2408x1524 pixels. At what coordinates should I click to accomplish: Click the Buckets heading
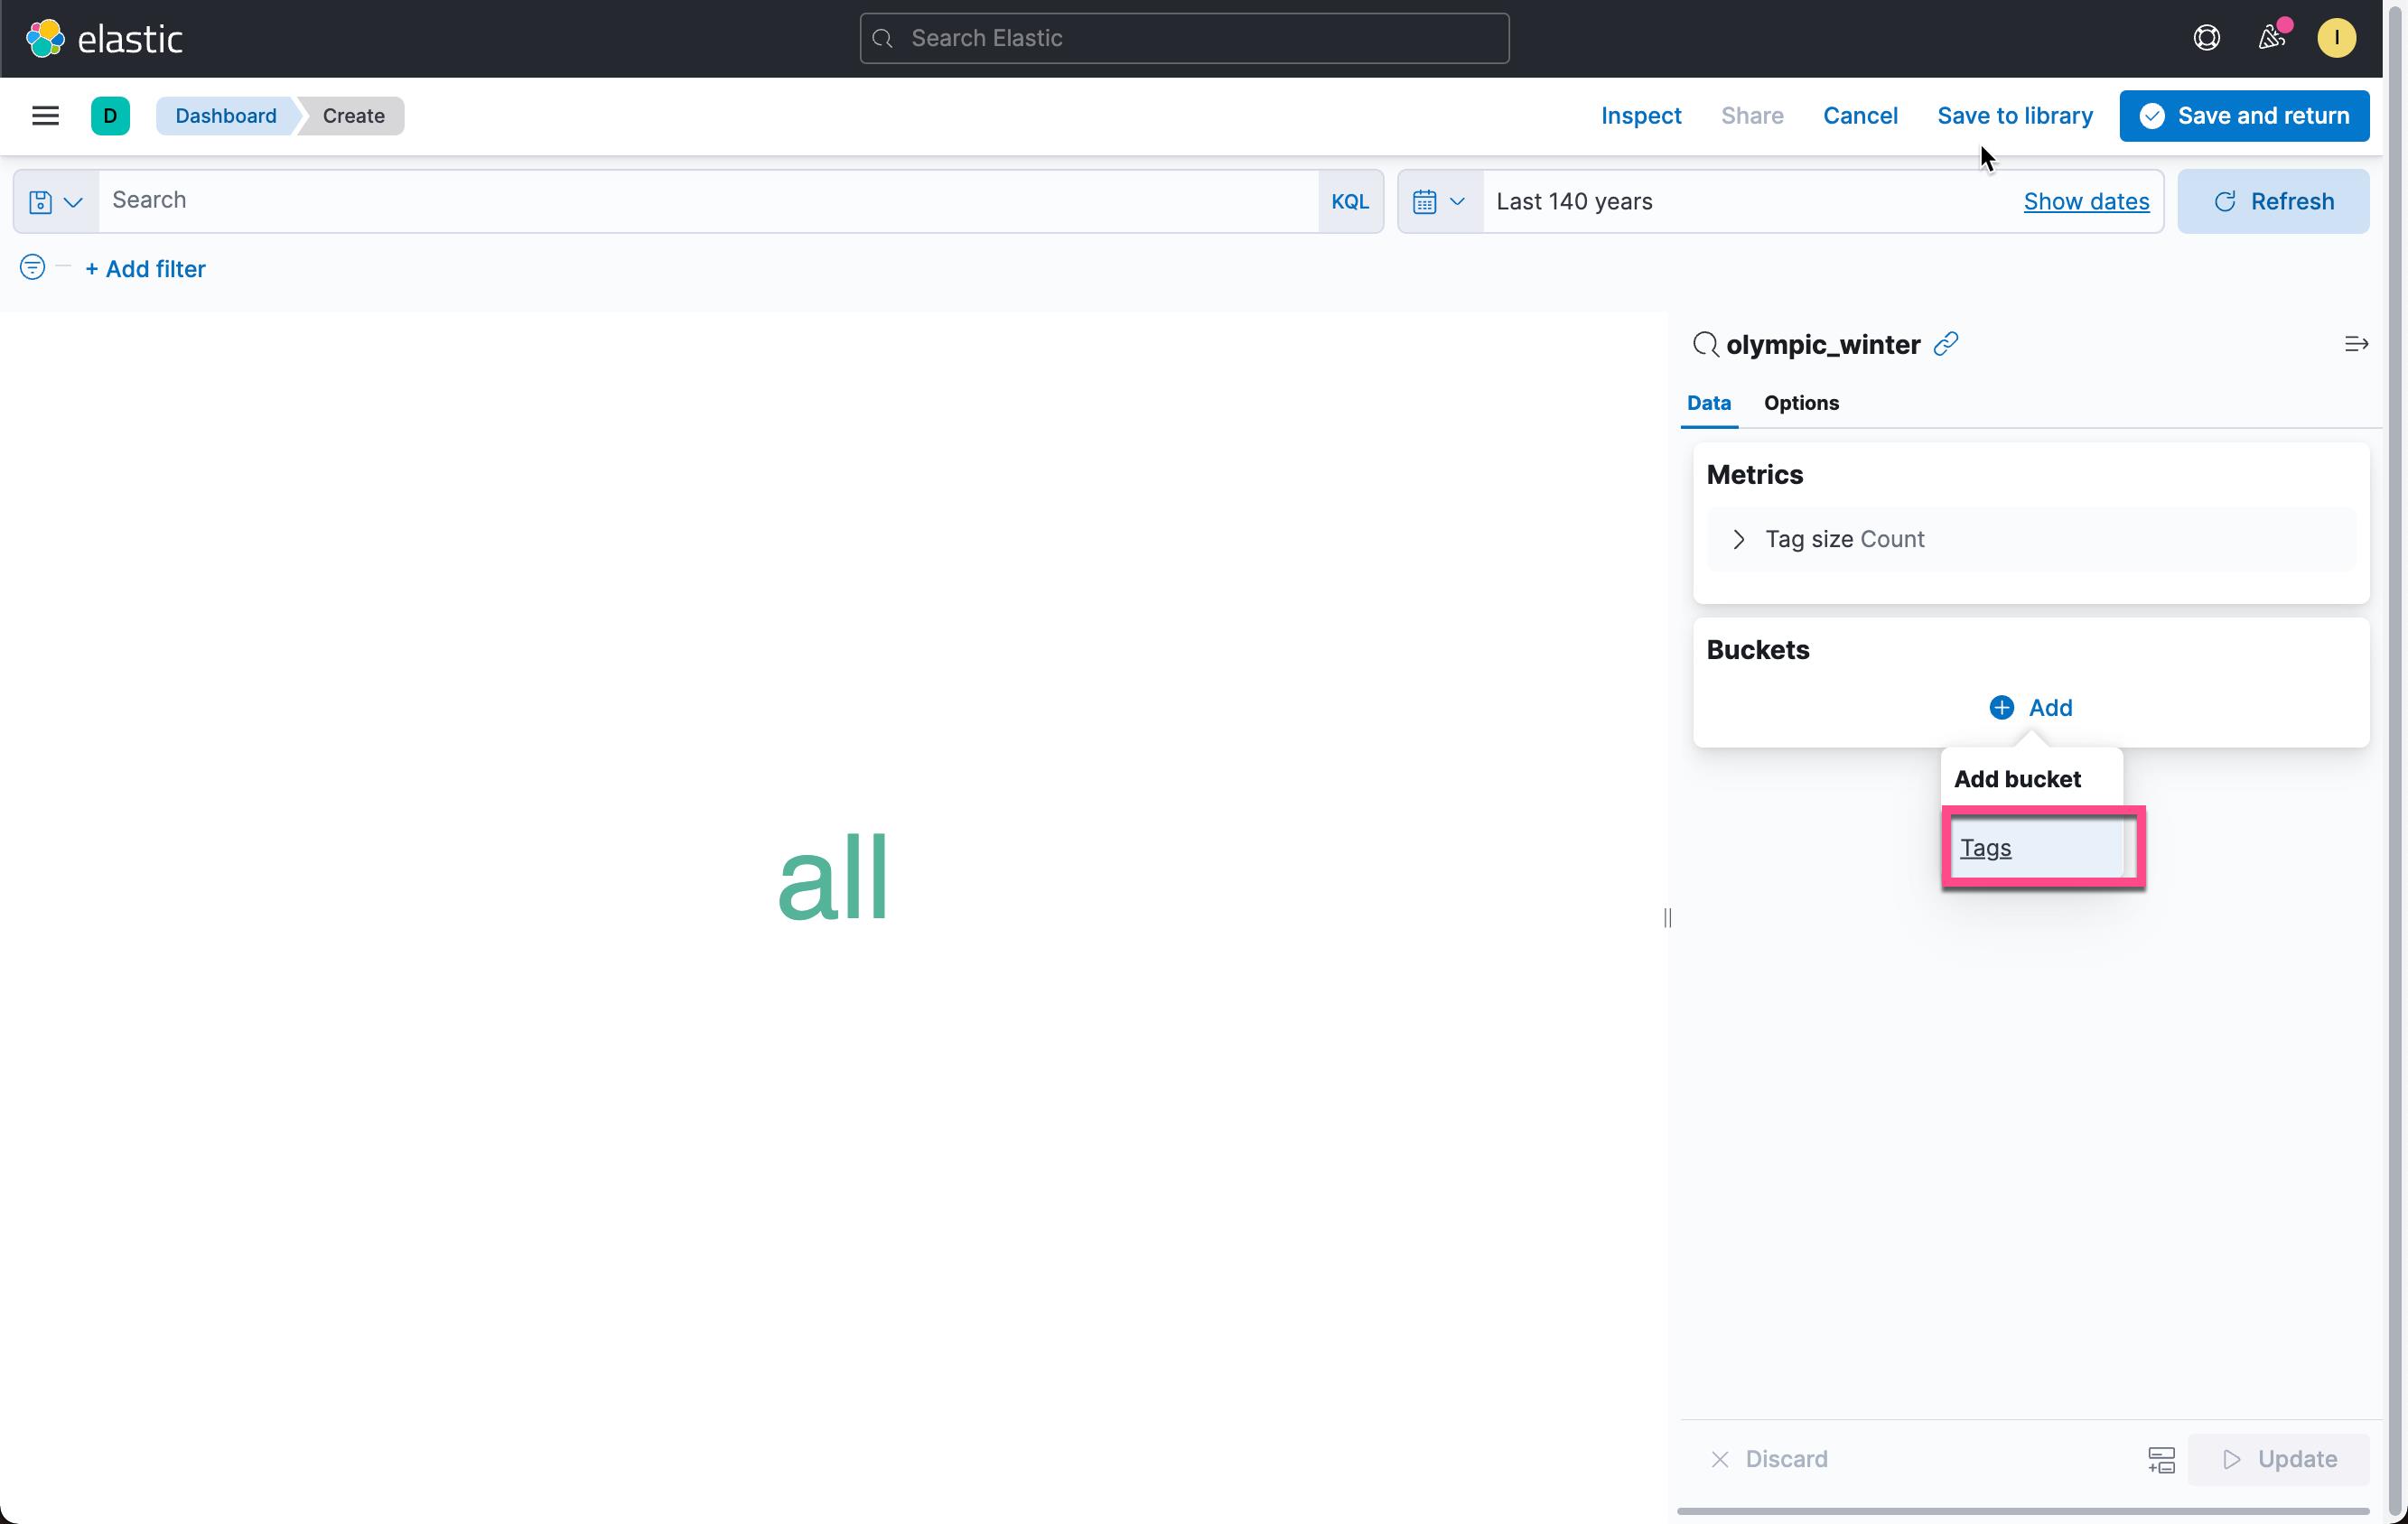coord(1757,649)
